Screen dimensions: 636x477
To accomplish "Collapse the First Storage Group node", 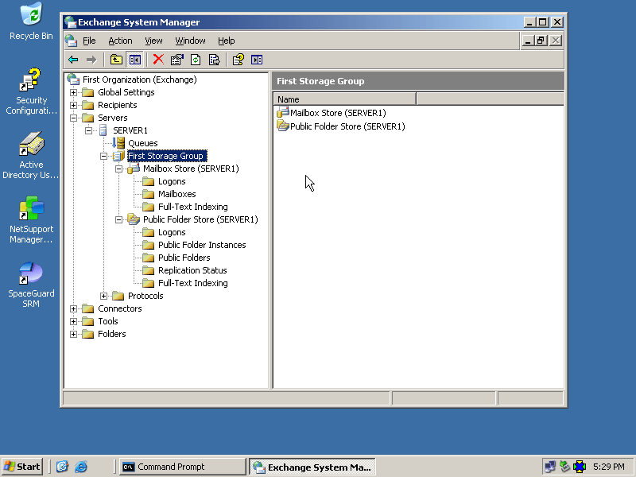I will click(x=104, y=156).
